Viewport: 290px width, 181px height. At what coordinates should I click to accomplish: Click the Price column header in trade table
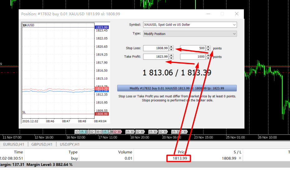[182, 152]
